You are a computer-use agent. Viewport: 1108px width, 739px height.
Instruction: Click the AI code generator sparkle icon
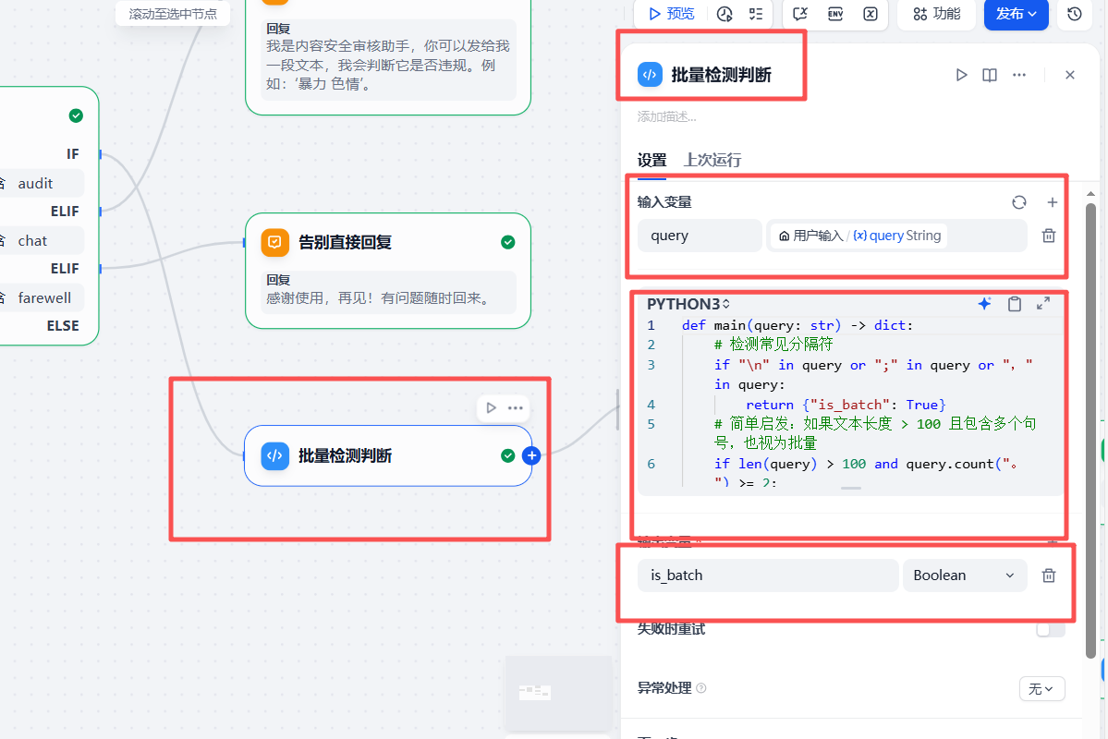[984, 304]
